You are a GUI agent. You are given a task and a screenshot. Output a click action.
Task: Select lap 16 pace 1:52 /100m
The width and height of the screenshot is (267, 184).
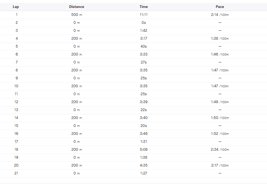(220, 134)
